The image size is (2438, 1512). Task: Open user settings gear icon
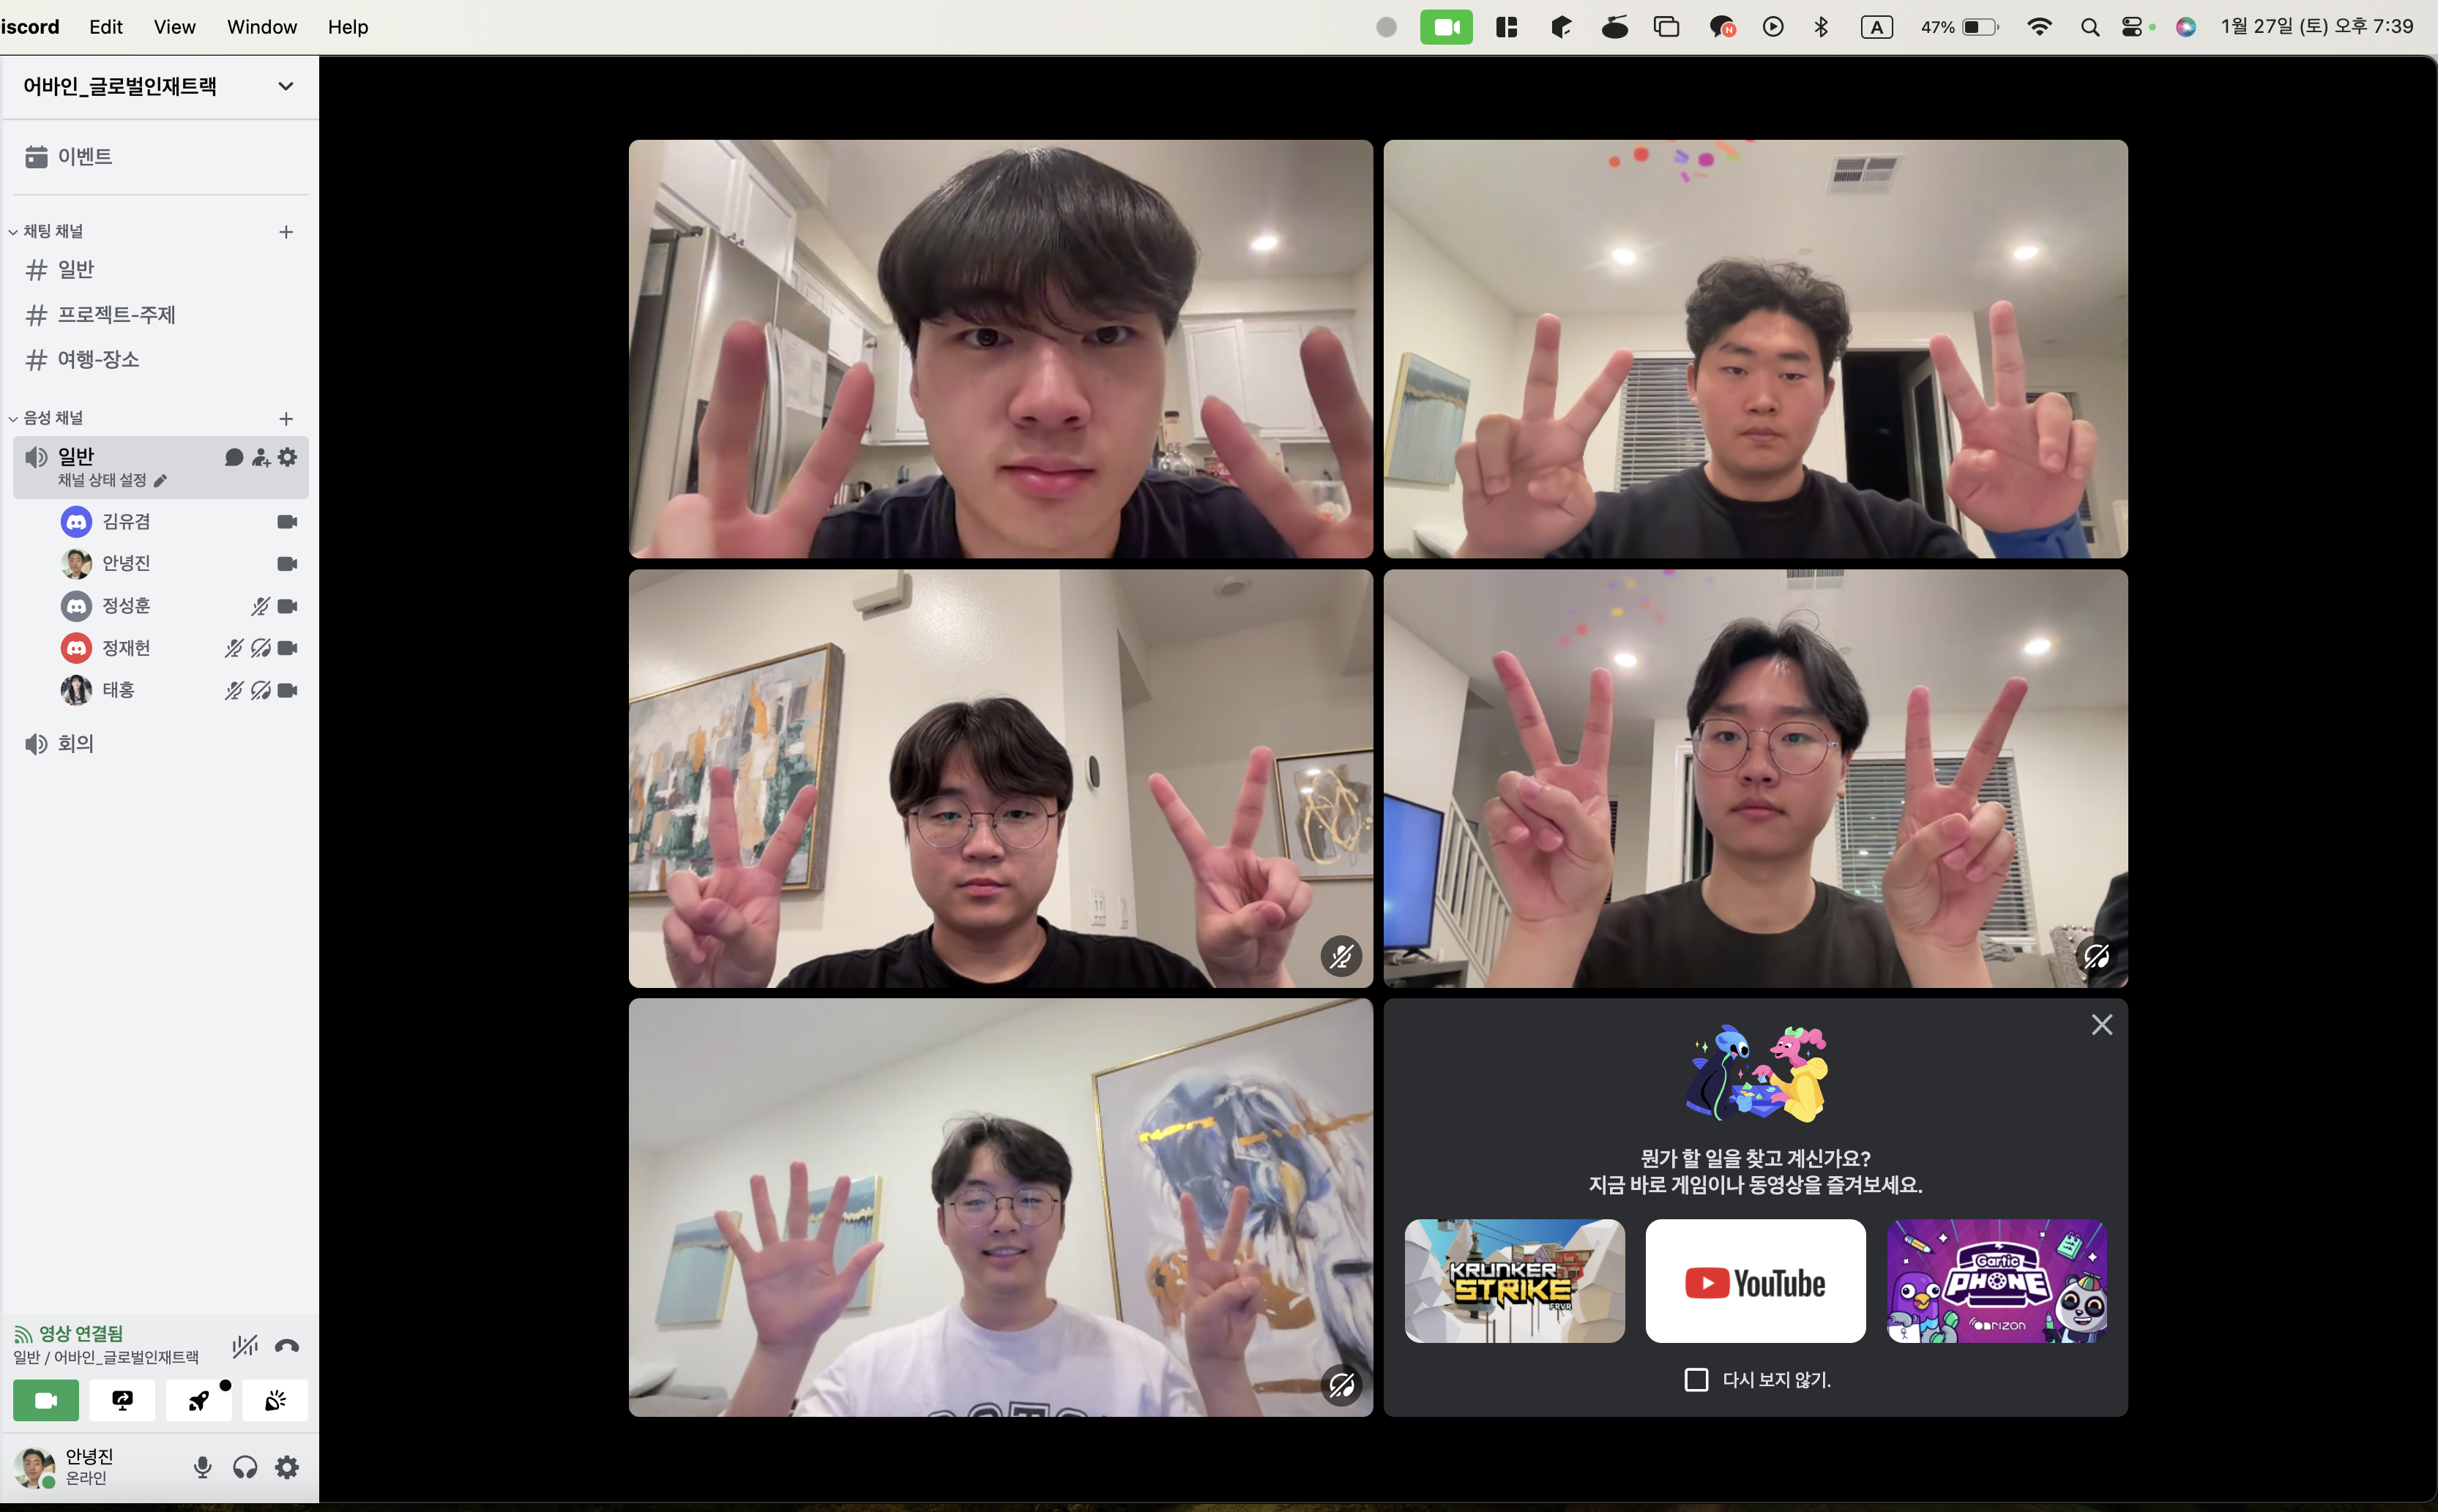point(287,1467)
